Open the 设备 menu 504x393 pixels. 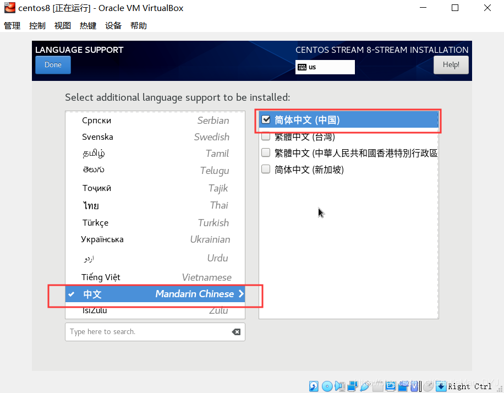[113, 25]
